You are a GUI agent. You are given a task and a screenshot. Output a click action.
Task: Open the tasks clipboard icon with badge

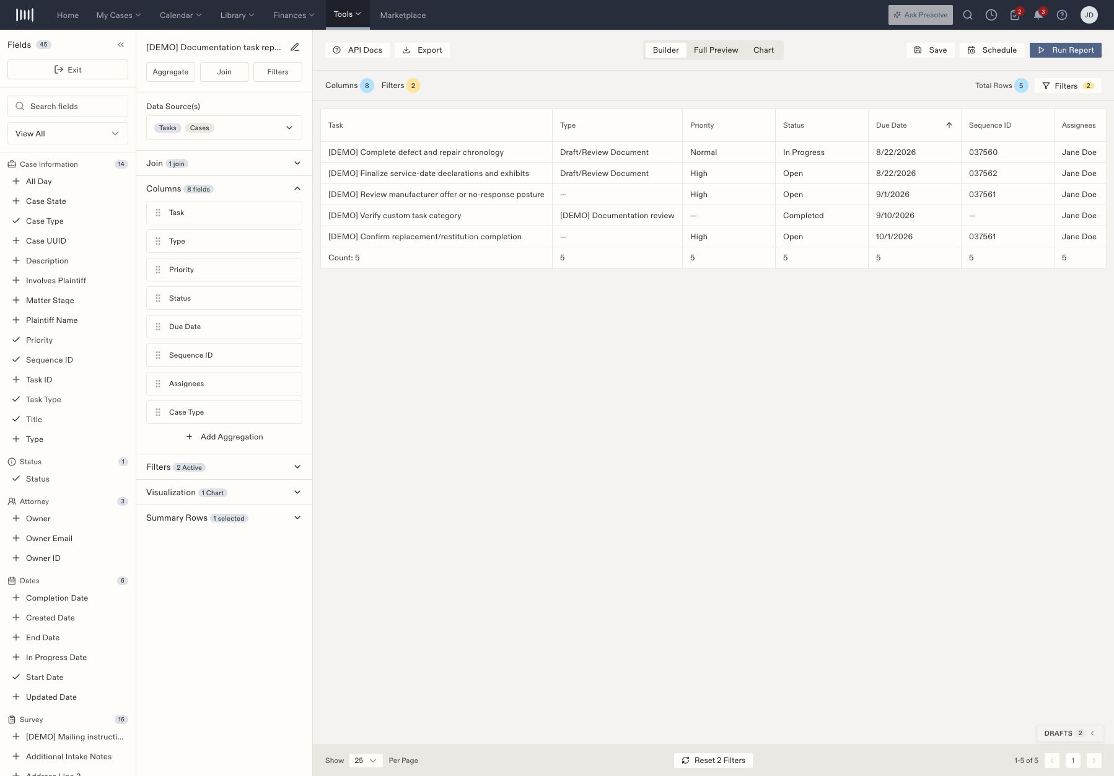(1015, 15)
